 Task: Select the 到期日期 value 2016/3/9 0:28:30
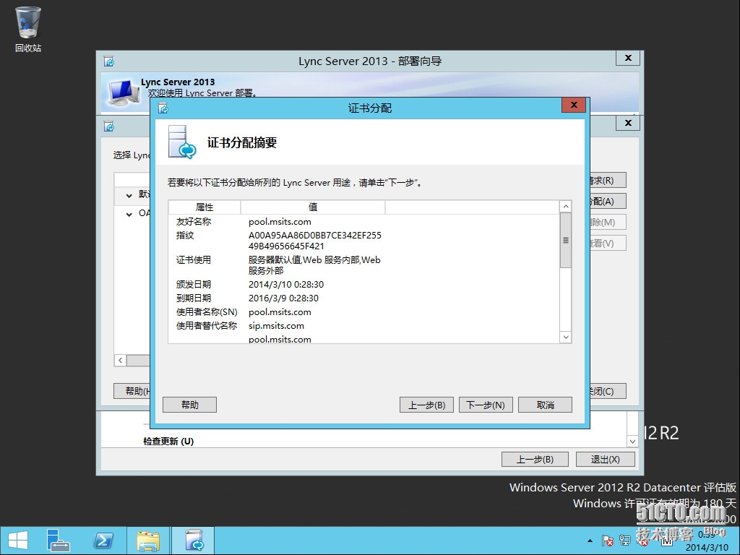coord(283,298)
